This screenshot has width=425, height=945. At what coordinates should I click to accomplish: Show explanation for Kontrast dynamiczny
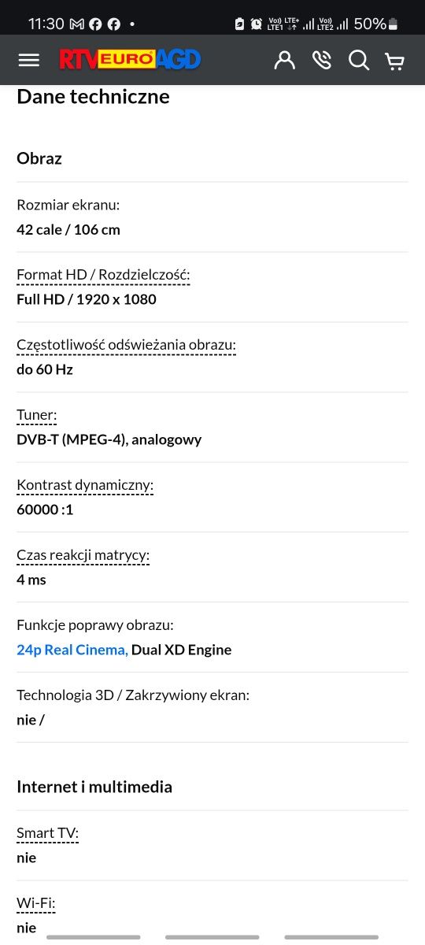pyautogui.click(x=85, y=485)
